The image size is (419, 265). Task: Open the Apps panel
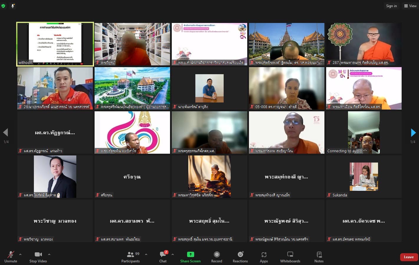click(x=264, y=257)
